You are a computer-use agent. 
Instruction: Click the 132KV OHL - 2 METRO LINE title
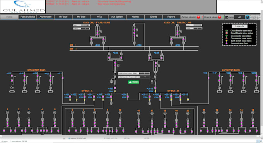click(x=178, y=23)
